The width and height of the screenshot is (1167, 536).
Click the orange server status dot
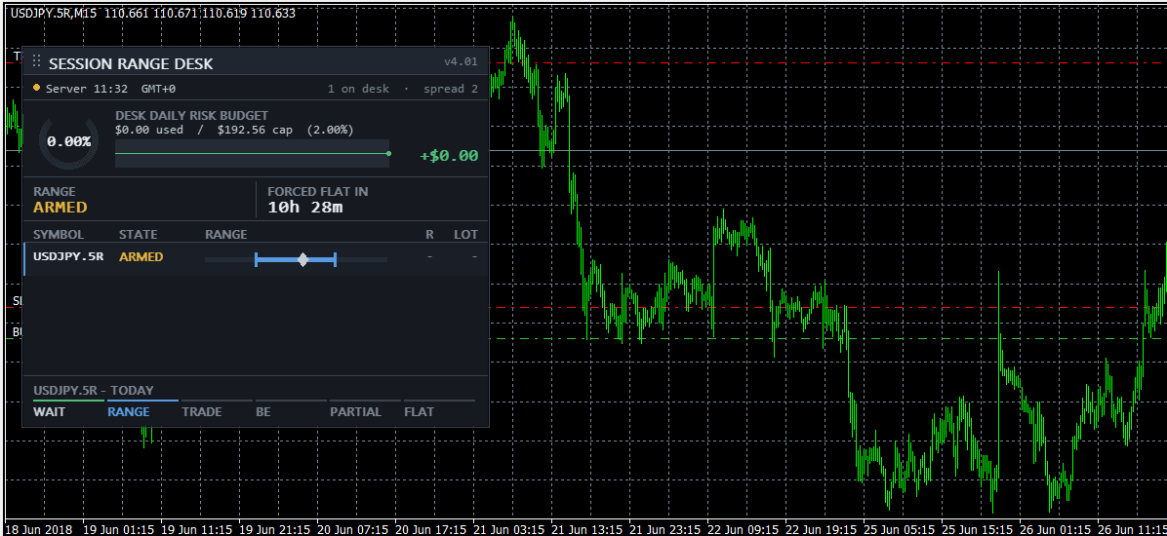[x=36, y=88]
